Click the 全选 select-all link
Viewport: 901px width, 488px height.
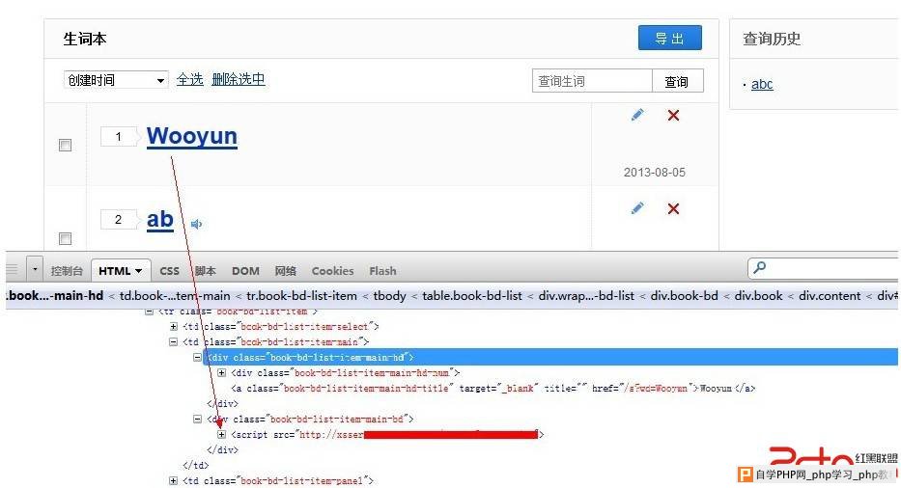[189, 79]
